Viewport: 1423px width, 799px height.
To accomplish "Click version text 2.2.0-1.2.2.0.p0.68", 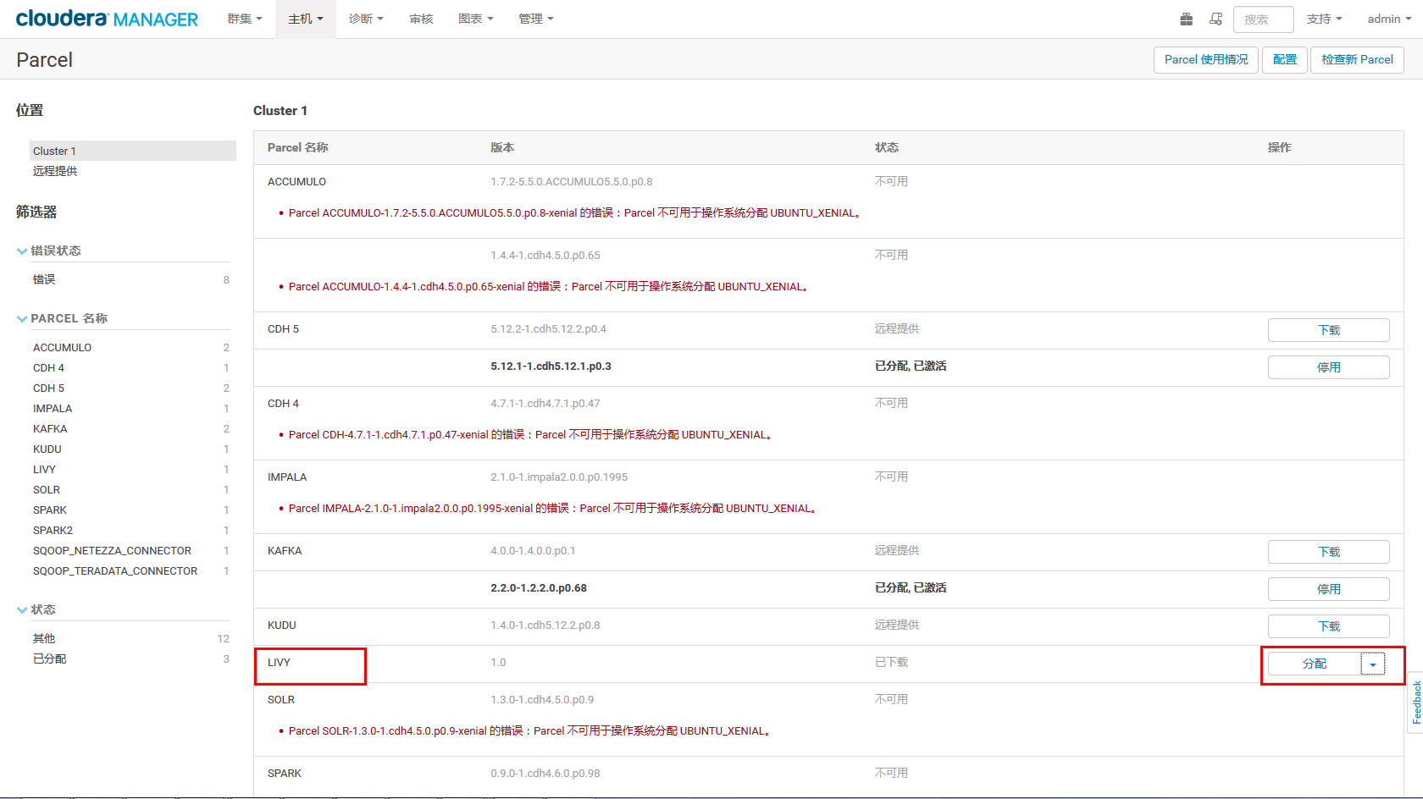I will (539, 588).
